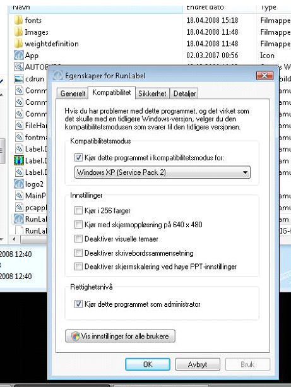Switch to the Detaljer tab
This screenshot has width=291, height=387.
184,93
